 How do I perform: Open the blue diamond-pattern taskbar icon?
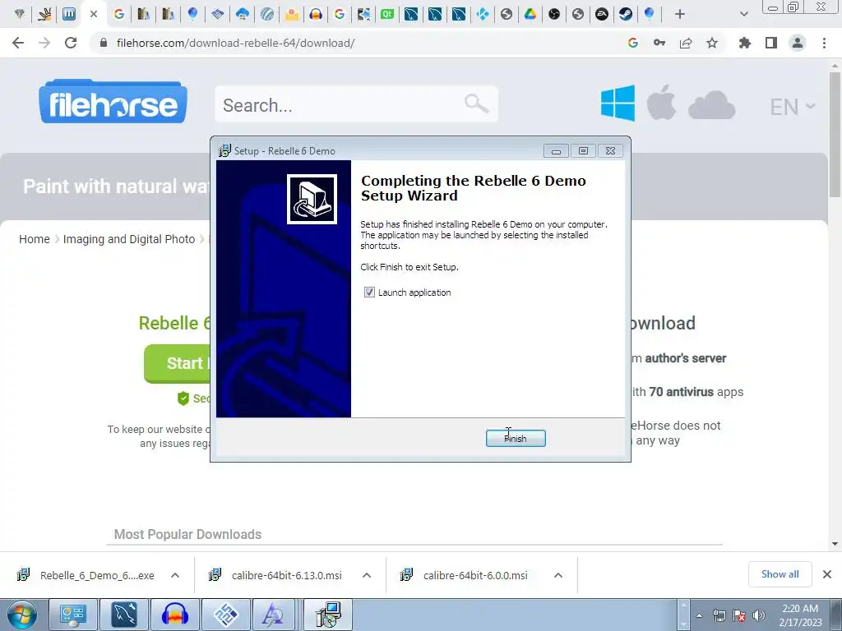point(225,615)
